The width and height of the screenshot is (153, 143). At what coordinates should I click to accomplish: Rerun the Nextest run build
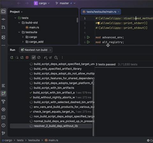pos(11,58)
